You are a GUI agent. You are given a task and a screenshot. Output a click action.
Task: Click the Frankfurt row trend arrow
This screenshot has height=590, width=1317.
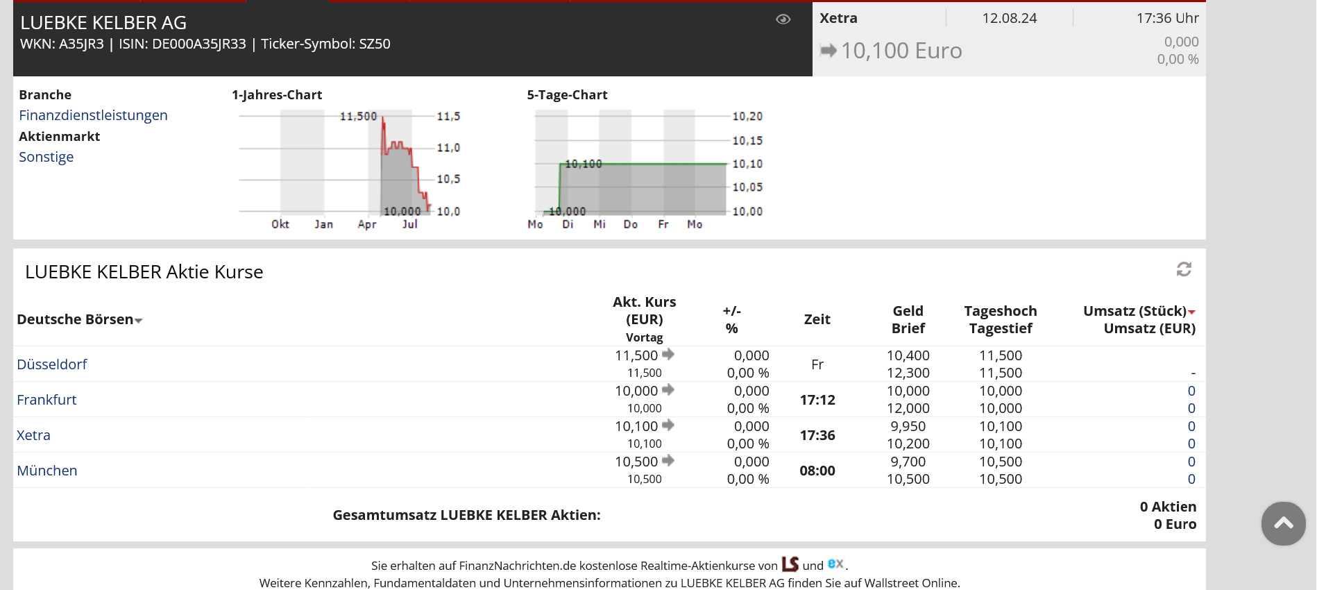pyautogui.click(x=668, y=390)
